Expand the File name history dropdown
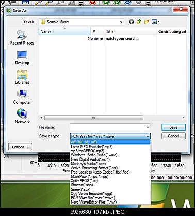195x216 pixels. (148, 127)
